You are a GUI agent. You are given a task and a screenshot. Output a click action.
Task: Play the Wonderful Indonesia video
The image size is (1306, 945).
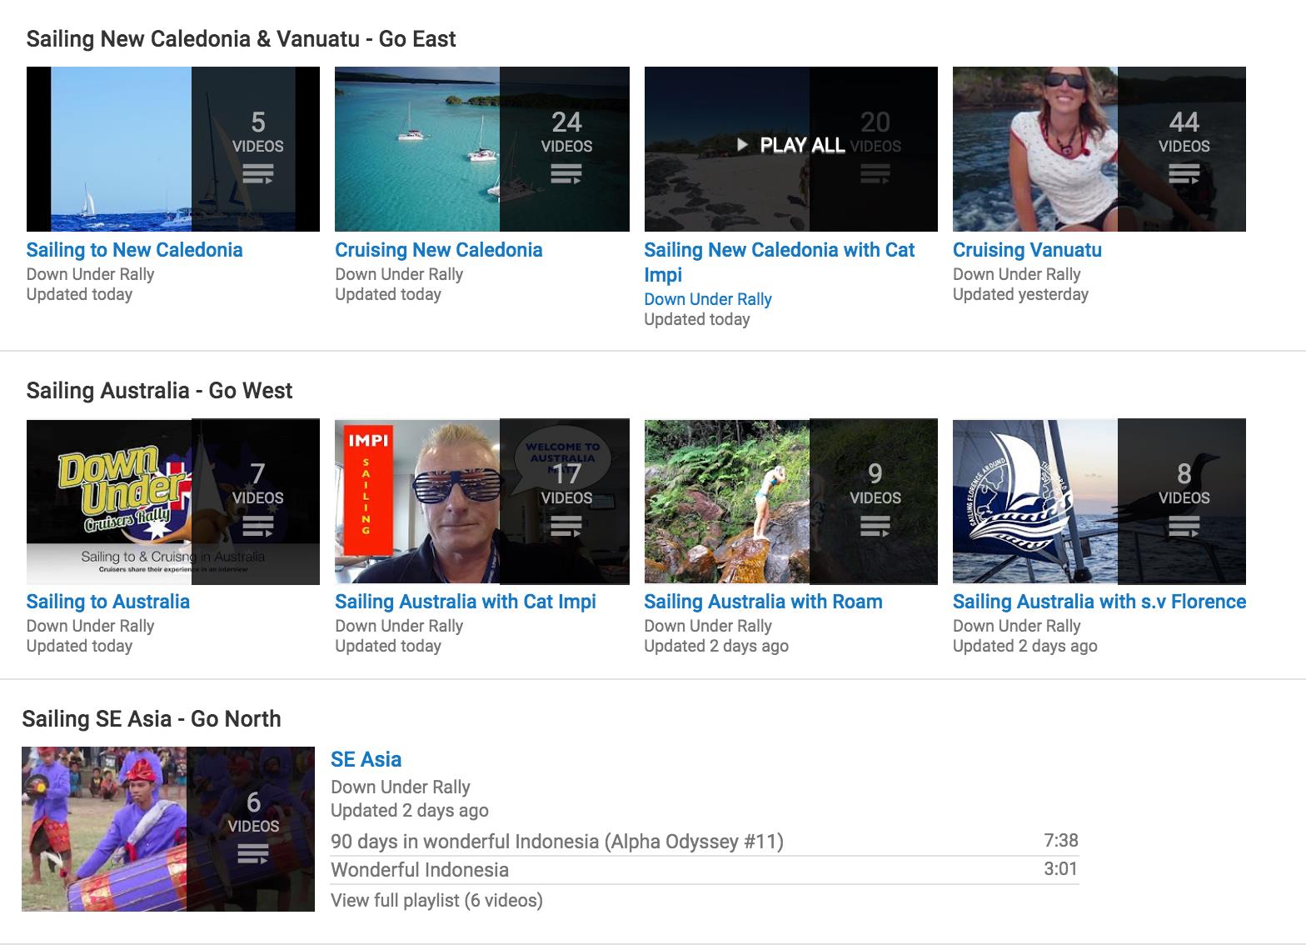coord(420,870)
